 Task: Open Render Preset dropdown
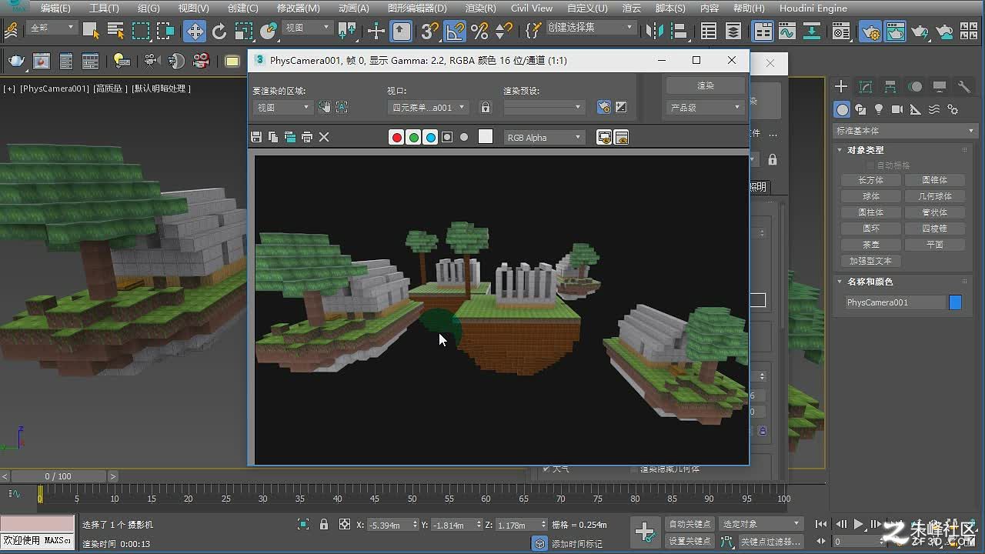(x=544, y=107)
